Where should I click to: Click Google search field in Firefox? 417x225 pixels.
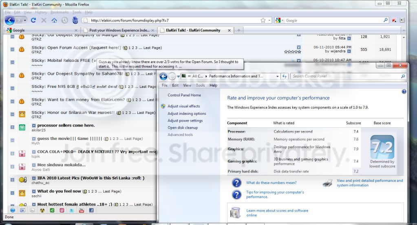click(333, 20)
